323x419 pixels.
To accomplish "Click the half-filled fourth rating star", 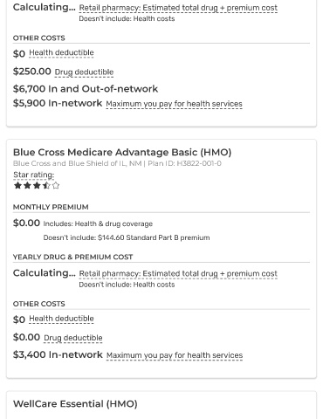I will (x=46, y=185).
